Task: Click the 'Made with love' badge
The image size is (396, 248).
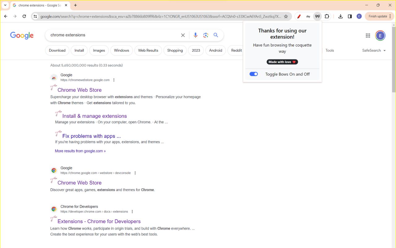Action: click(x=282, y=62)
